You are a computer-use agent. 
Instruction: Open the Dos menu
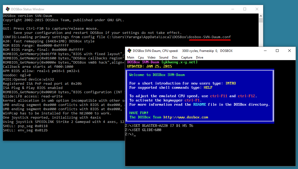point(175,57)
